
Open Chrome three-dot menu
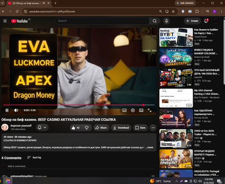click(x=221, y=12)
